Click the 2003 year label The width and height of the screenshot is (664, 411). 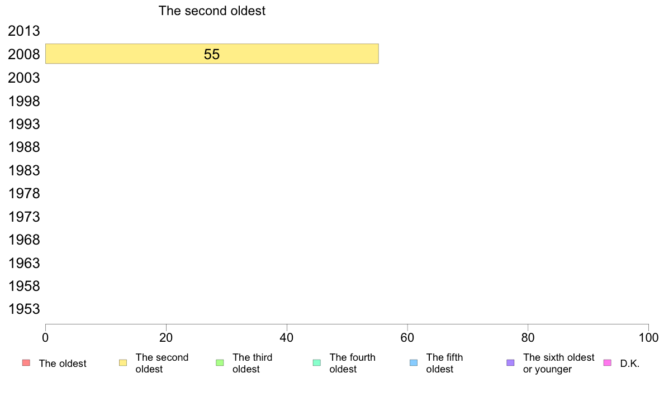(x=24, y=78)
